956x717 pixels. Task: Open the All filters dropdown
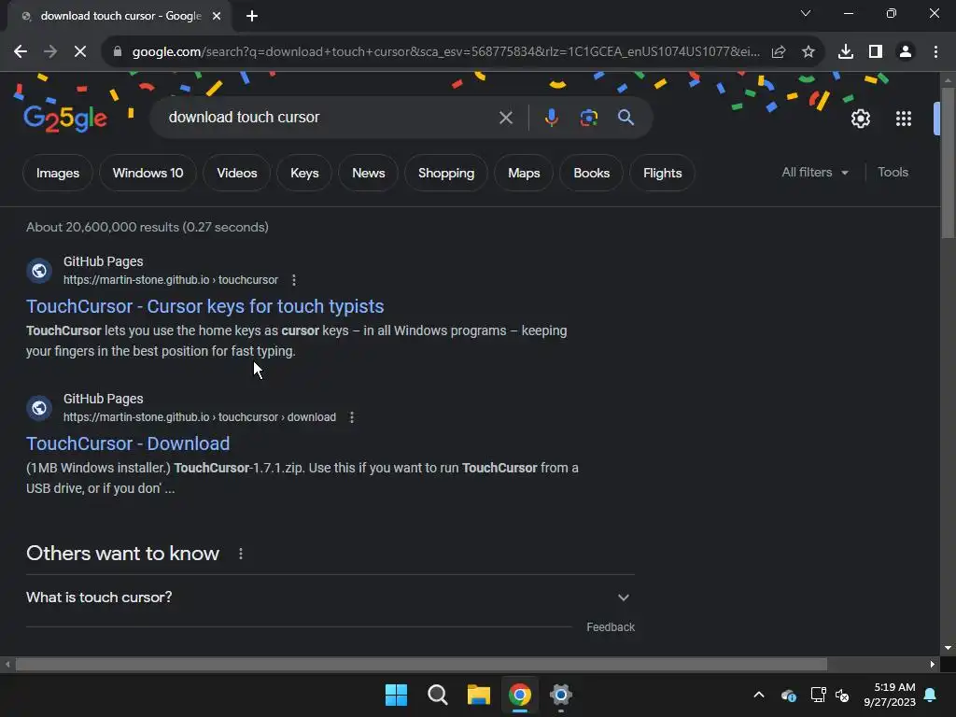pos(815,173)
